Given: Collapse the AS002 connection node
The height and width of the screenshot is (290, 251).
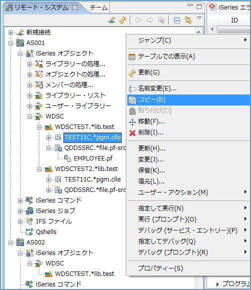Looking at the screenshot, I should (10, 242).
